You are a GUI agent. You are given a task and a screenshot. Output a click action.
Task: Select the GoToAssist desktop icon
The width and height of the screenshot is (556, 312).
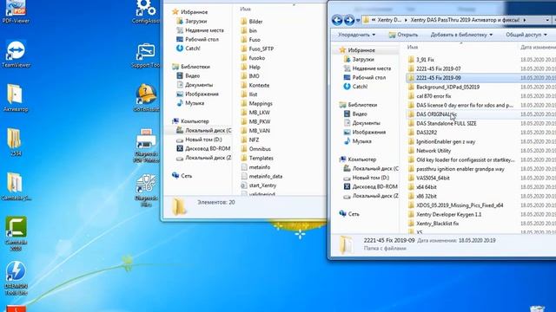pyautogui.click(x=146, y=98)
